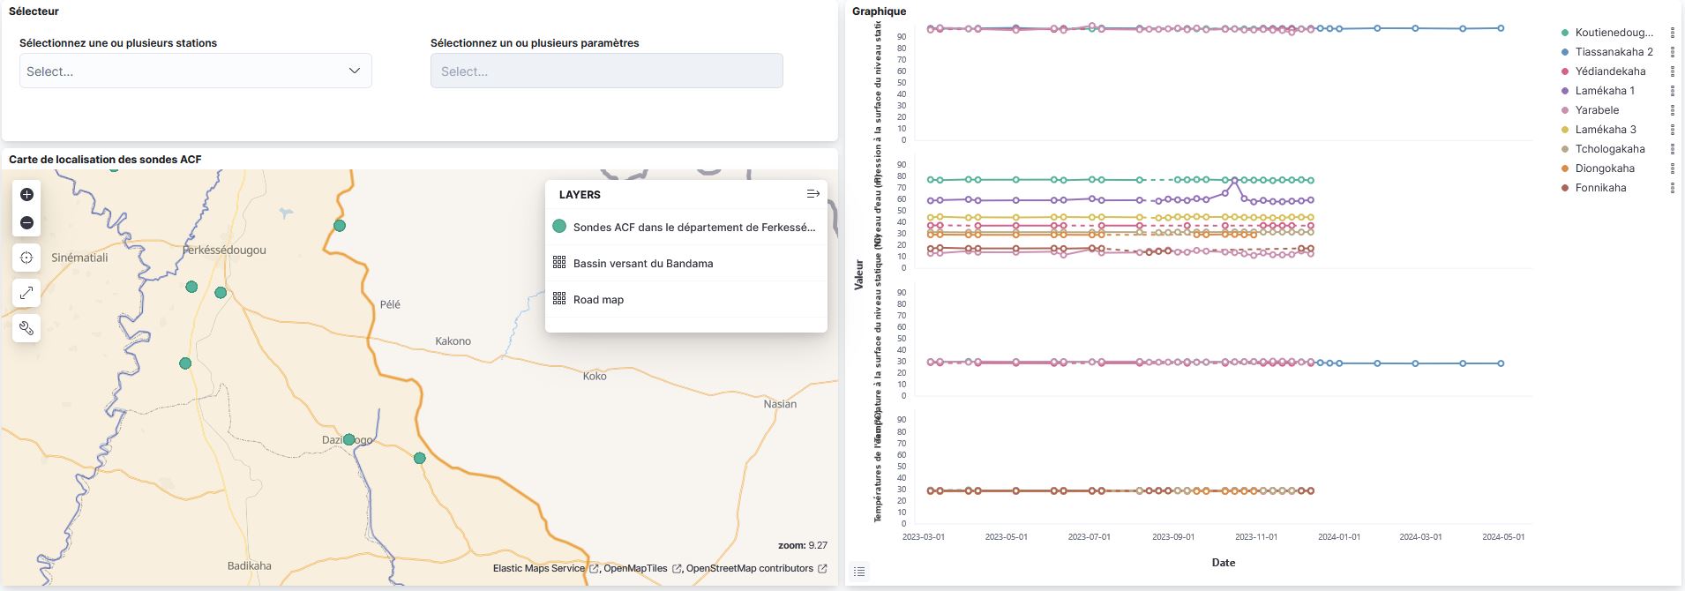Select the Bassin versant du Bandama layer

click(x=643, y=264)
